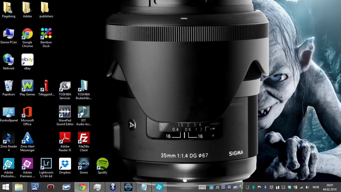This screenshot has height=192, width=341.
Task: Open the Spotify desktop shortcut
Action: click(x=102, y=166)
